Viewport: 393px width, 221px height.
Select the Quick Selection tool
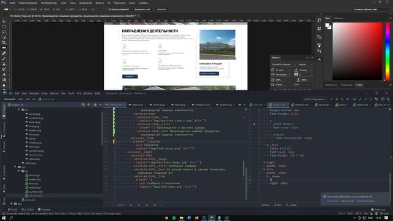pos(4,37)
